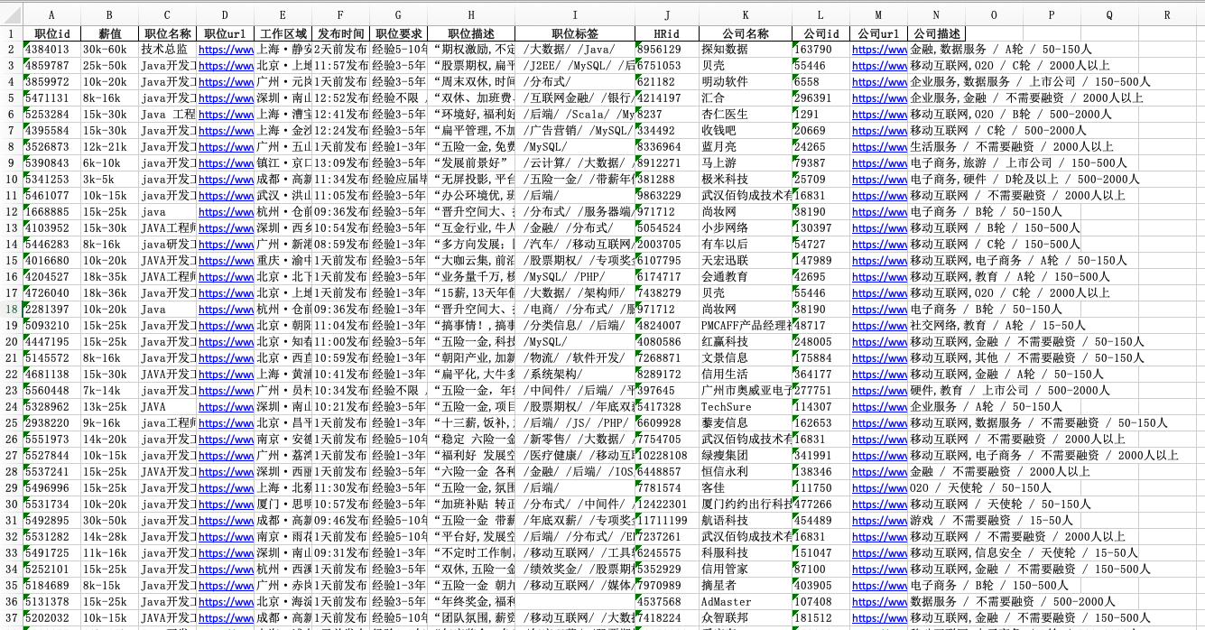Click the 公司描述 header cell
This screenshot has width=1205, height=630.
(x=936, y=33)
